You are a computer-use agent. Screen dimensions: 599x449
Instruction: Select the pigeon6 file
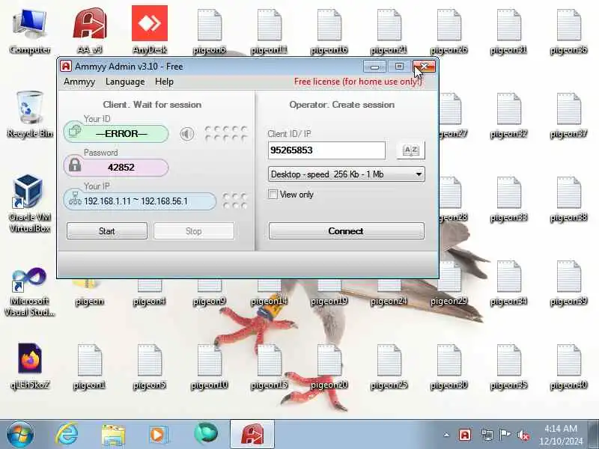point(210,32)
